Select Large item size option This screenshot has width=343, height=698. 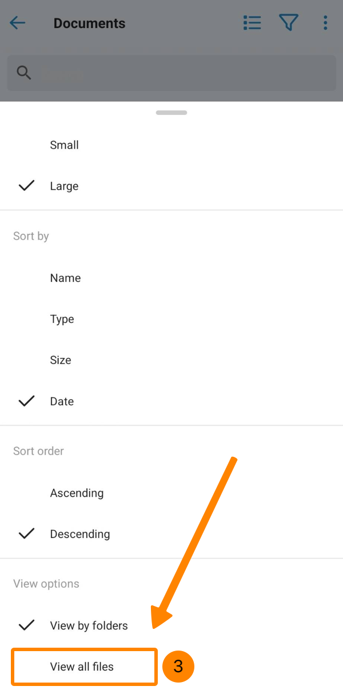pos(64,186)
